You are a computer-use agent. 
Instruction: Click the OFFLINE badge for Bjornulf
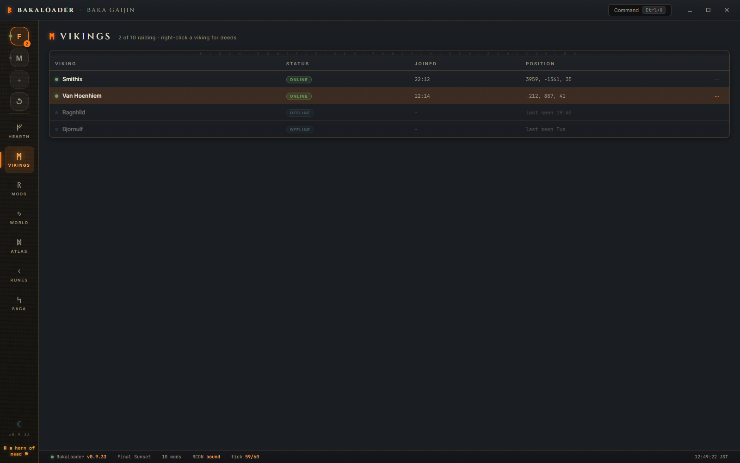coord(300,130)
